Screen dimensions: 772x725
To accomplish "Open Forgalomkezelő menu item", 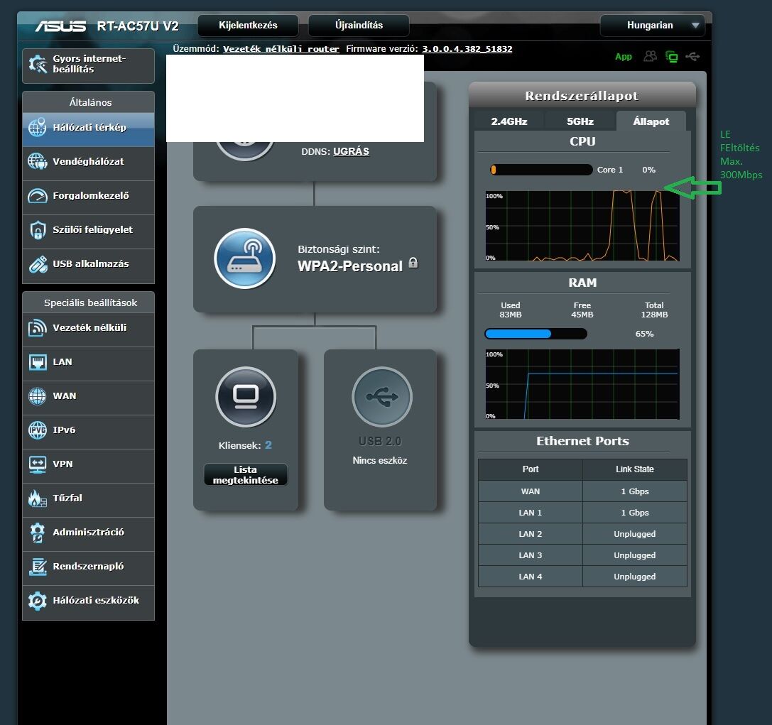I will [x=89, y=196].
